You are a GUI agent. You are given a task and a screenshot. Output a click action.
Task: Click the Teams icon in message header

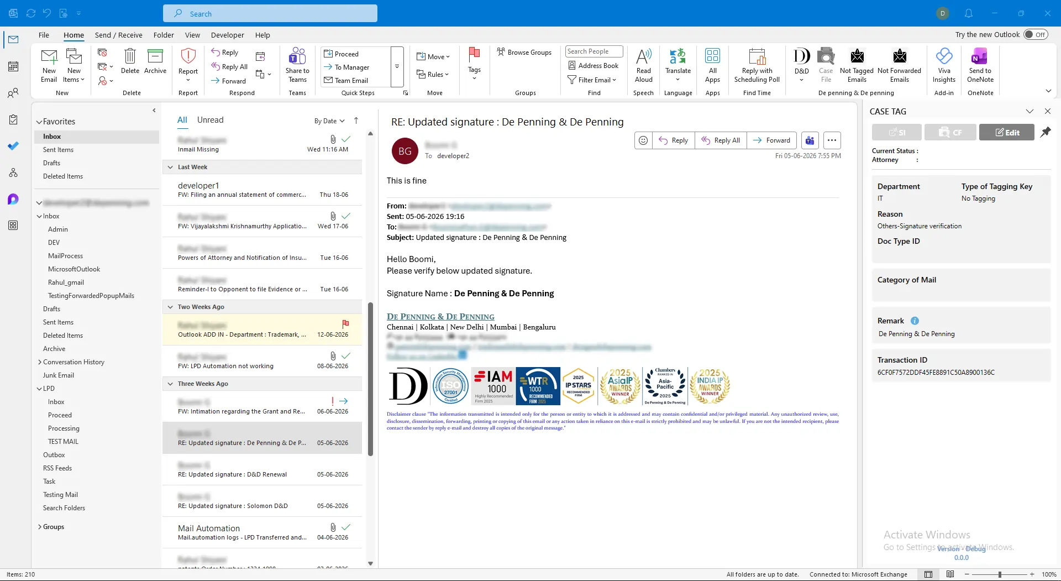tap(810, 140)
